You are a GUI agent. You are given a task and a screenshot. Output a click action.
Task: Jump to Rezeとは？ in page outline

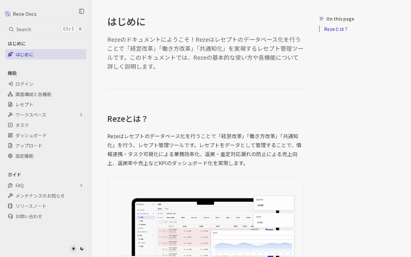point(336,29)
